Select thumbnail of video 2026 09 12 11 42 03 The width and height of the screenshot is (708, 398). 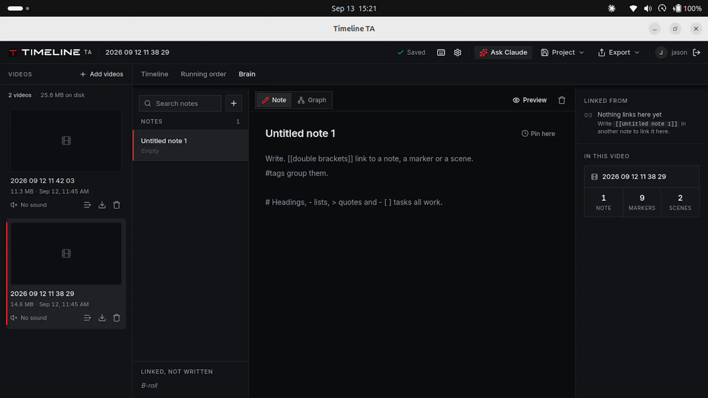(x=66, y=141)
